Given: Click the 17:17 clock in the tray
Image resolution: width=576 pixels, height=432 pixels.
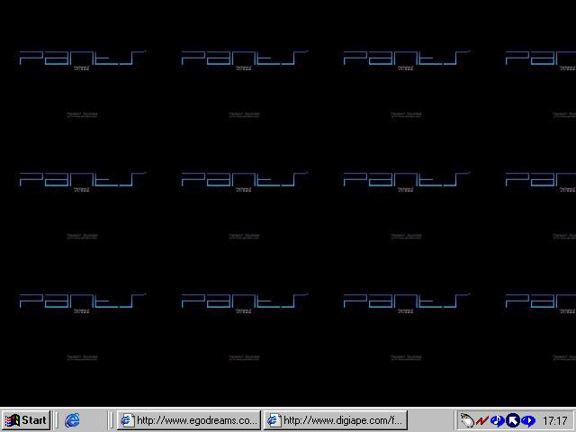Looking at the screenshot, I should tap(555, 420).
